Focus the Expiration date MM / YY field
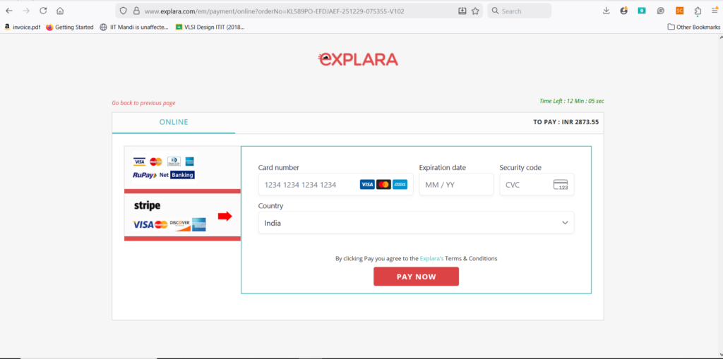Image resolution: width=723 pixels, height=359 pixels. (455, 185)
